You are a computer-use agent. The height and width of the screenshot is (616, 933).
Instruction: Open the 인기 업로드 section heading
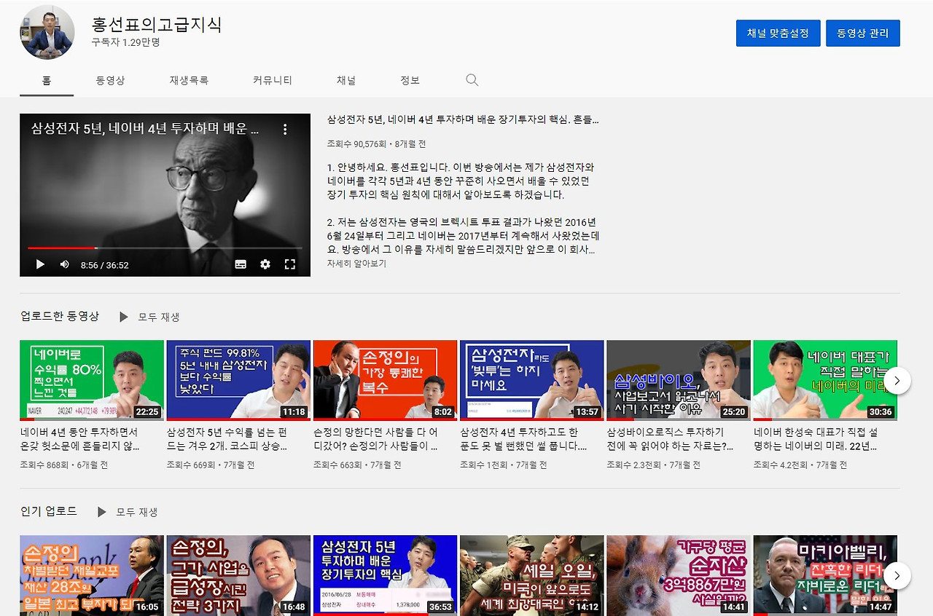point(49,511)
